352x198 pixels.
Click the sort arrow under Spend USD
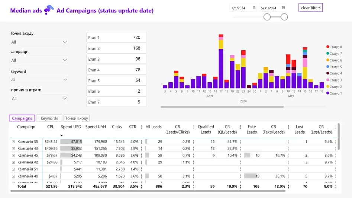pyautogui.click(x=62, y=135)
